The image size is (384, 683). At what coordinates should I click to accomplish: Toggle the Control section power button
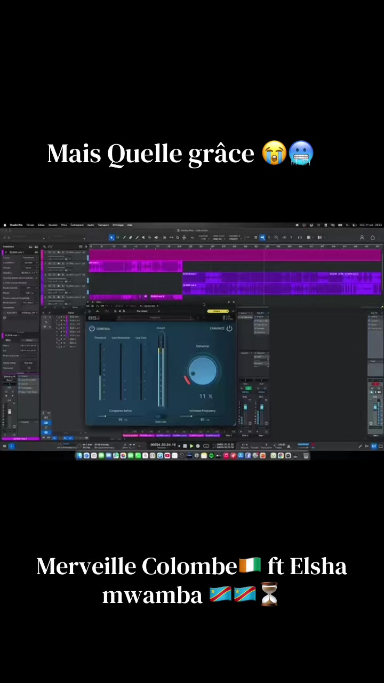click(92, 329)
